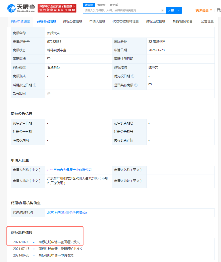Open 公告信息 tab
This screenshot has width=221, height=262.
[207, 21]
